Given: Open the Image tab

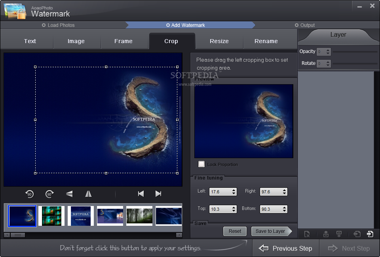Looking at the screenshot, I should pyautogui.click(x=76, y=41).
